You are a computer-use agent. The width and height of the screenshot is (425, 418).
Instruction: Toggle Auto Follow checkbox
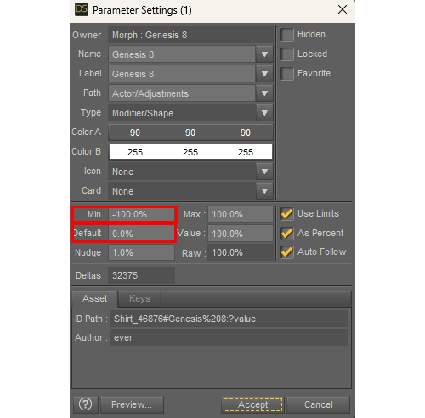pos(287,251)
